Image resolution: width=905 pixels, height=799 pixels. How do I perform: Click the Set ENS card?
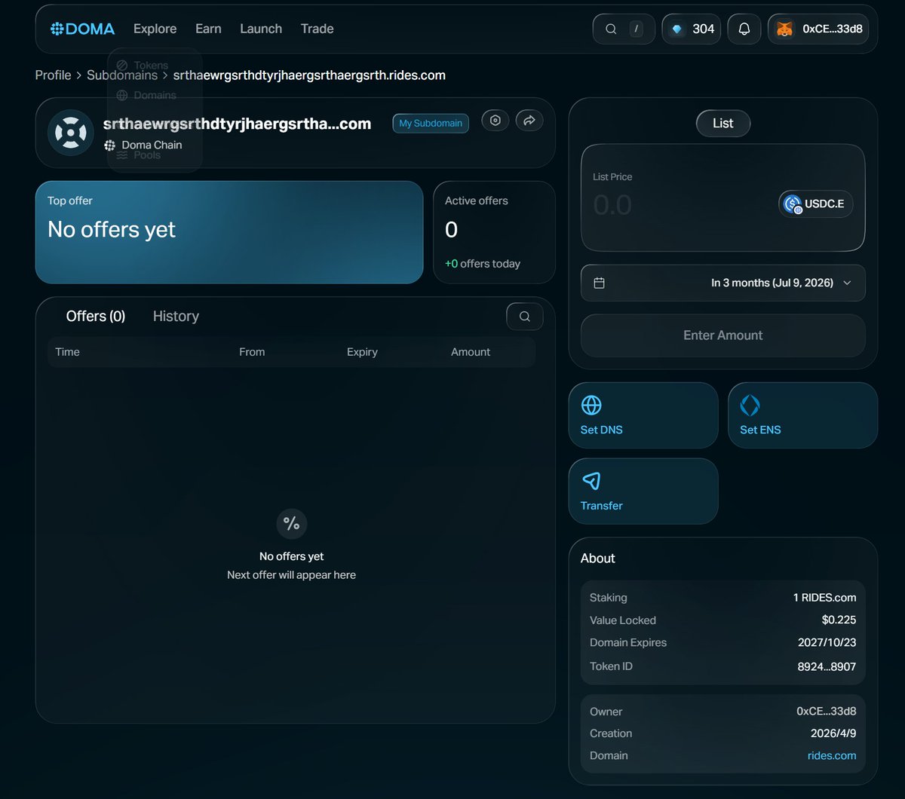pos(802,415)
